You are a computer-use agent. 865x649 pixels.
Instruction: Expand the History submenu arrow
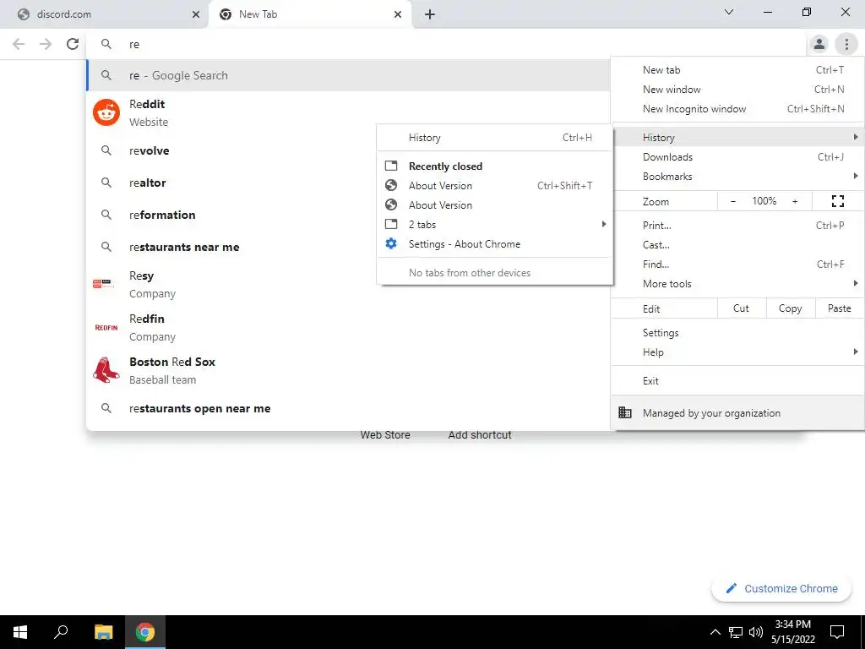point(855,137)
